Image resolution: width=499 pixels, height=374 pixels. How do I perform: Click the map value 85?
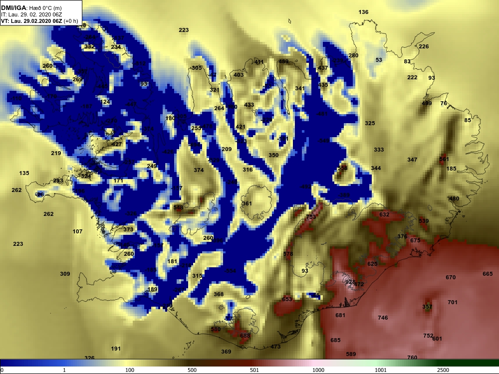[468, 120]
